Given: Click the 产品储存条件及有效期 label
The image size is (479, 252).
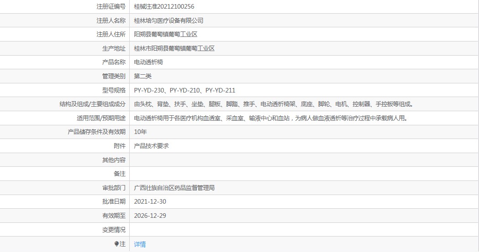Looking at the screenshot, I should click(96, 132).
